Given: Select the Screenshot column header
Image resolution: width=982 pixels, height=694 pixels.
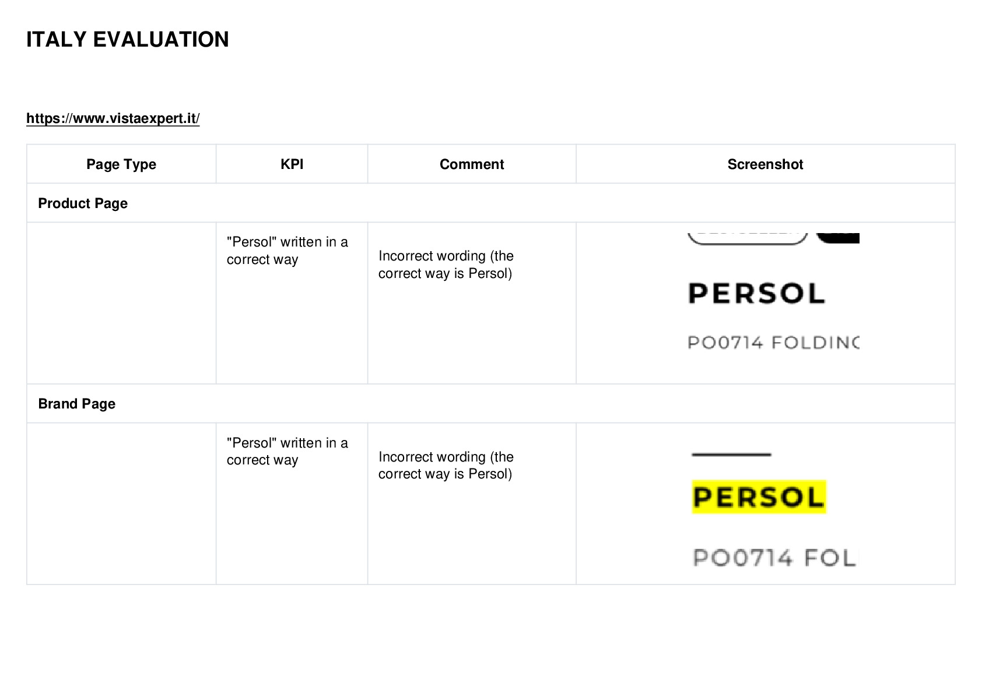Looking at the screenshot, I should pyautogui.click(x=765, y=164).
